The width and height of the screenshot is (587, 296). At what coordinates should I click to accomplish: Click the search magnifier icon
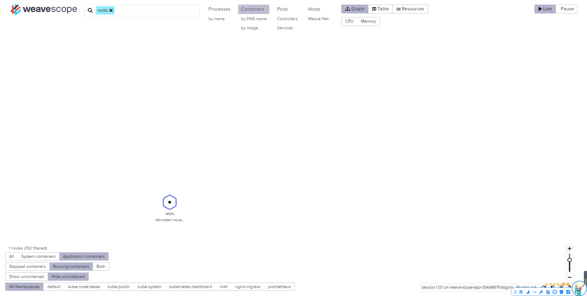click(90, 10)
